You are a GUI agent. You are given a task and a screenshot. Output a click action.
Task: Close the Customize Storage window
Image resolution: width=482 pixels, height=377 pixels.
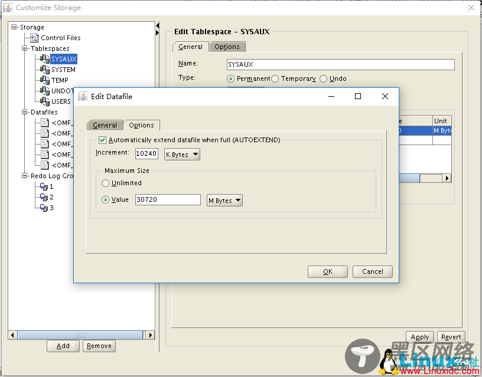(x=471, y=8)
